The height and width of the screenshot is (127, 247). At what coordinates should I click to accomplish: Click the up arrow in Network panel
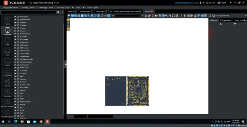(x=221, y=24)
